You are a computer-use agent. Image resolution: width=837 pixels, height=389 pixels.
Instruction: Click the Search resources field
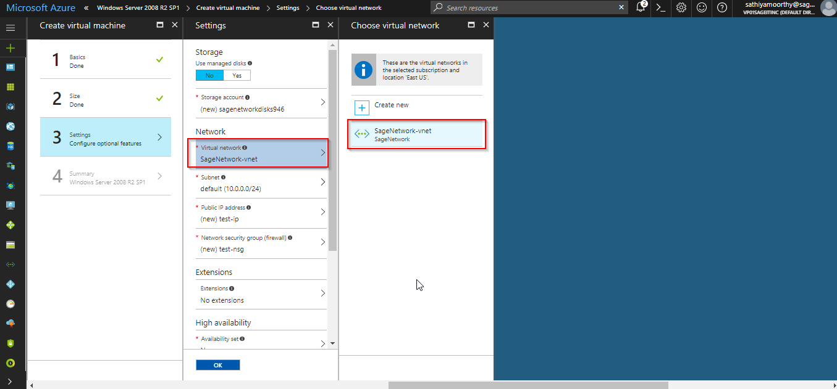coord(530,8)
